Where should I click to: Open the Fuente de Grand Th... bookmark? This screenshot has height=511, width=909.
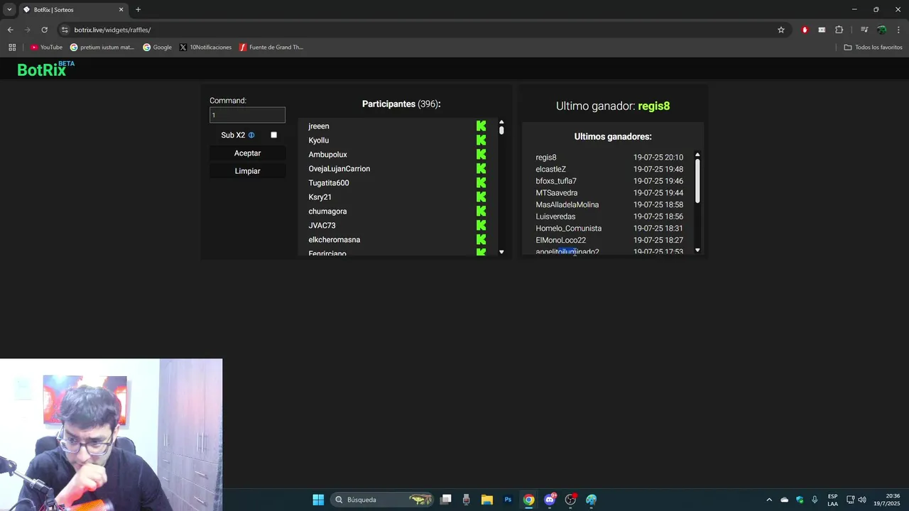(x=271, y=48)
